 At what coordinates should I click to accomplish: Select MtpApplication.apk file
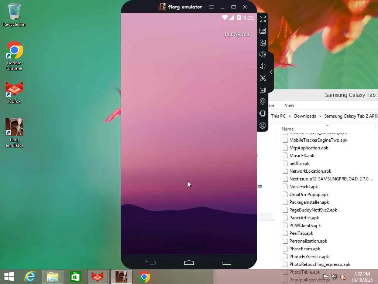click(x=309, y=148)
